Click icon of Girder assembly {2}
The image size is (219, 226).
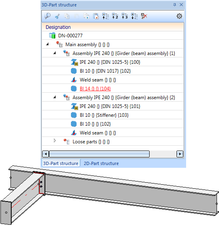pyautogui.click(x=67, y=97)
